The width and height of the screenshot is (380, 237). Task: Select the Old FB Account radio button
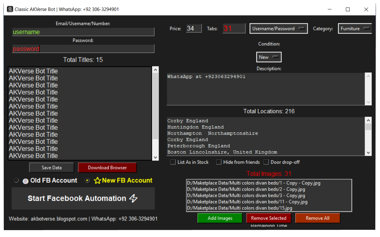tap(16, 181)
